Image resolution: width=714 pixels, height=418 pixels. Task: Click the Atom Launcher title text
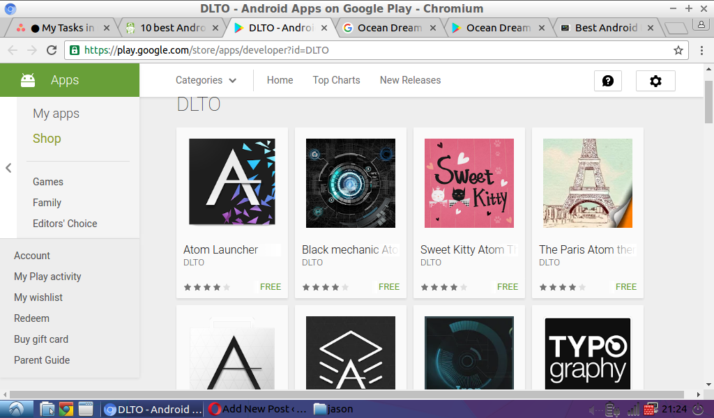point(220,249)
